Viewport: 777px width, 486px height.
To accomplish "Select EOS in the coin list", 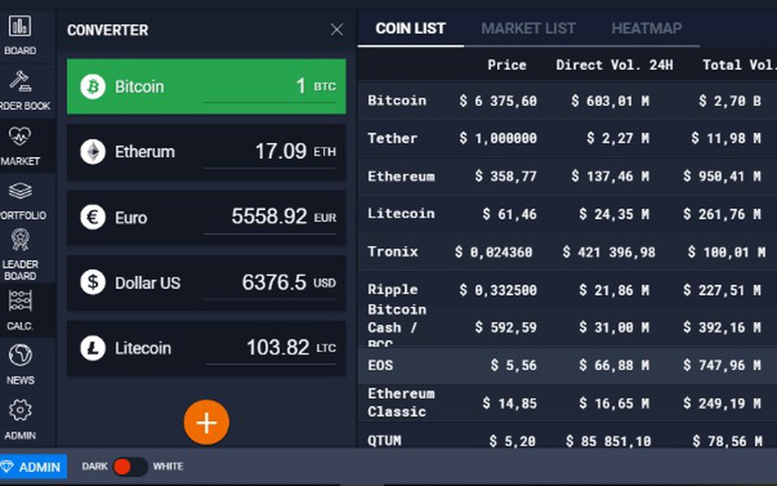I will pos(380,365).
